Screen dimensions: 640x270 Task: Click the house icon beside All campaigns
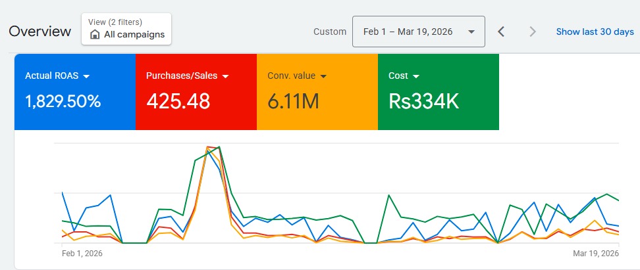click(95, 35)
